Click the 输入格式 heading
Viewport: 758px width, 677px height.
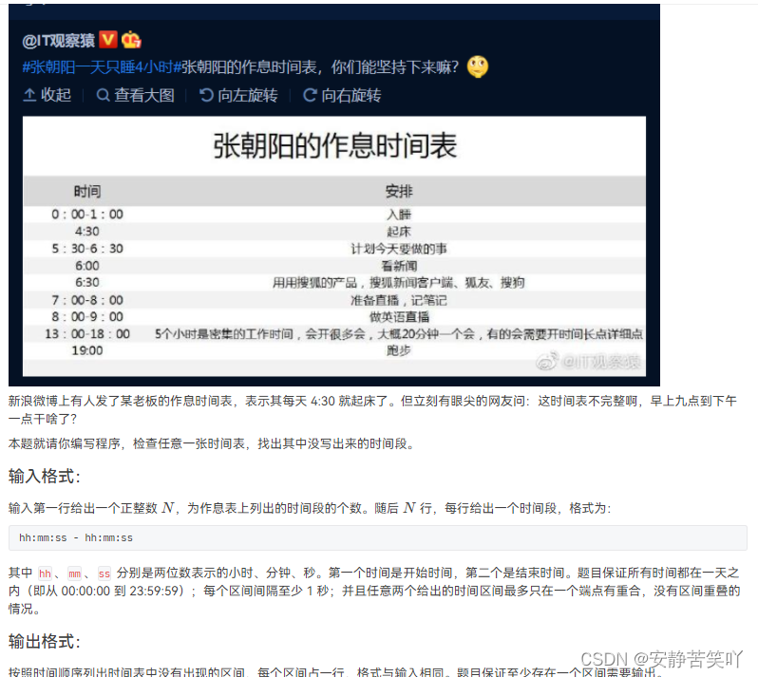(44, 477)
